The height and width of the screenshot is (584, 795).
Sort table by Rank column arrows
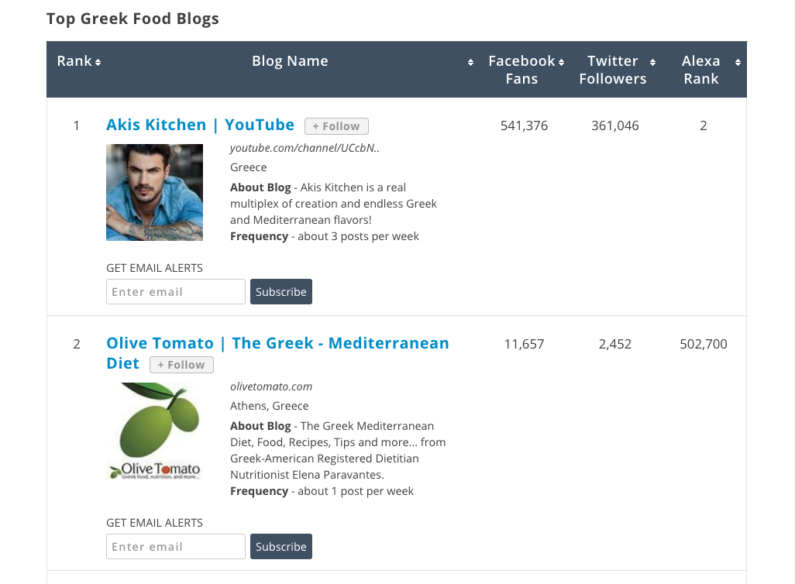pyautogui.click(x=98, y=62)
